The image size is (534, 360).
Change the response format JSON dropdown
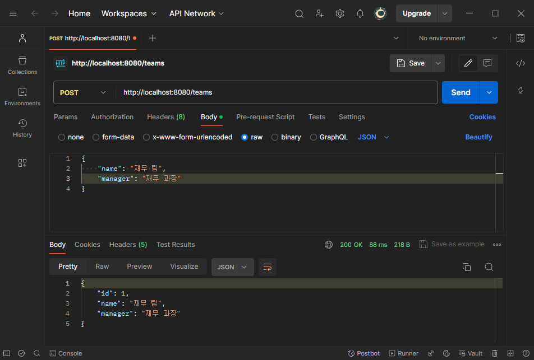tap(232, 267)
